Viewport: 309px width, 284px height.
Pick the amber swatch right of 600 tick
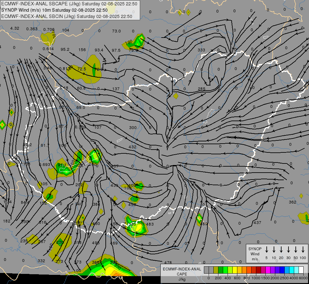point(240,270)
